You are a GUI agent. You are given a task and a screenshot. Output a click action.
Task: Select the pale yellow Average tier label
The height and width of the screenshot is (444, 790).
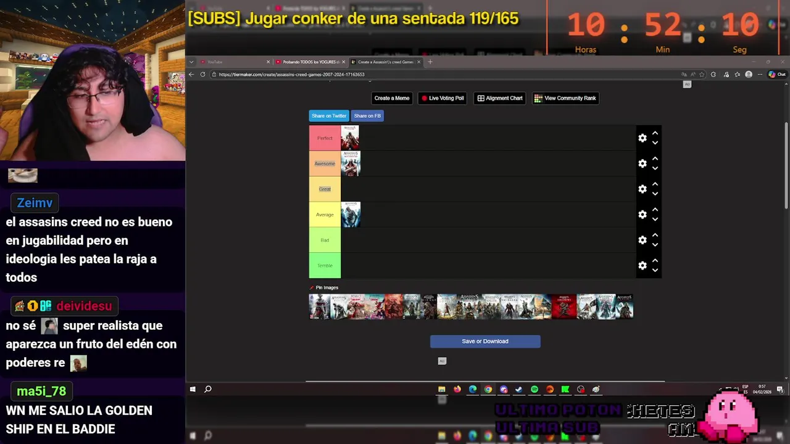coord(325,215)
